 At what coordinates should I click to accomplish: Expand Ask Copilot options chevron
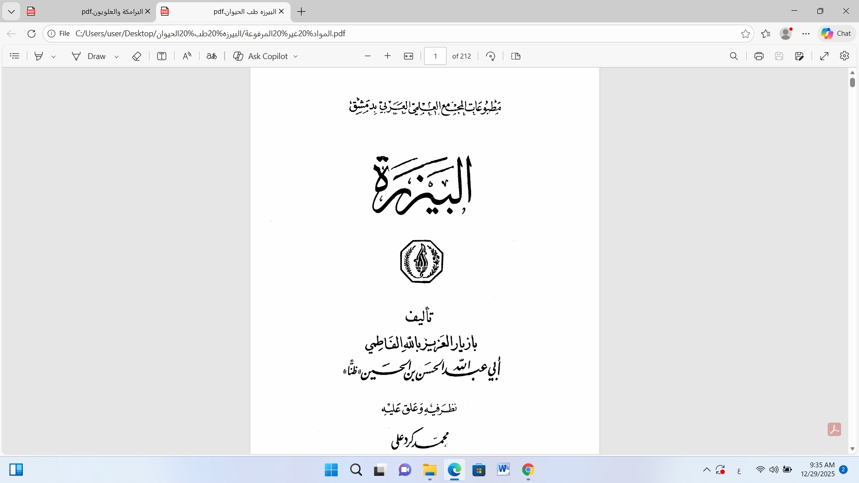coord(296,56)
